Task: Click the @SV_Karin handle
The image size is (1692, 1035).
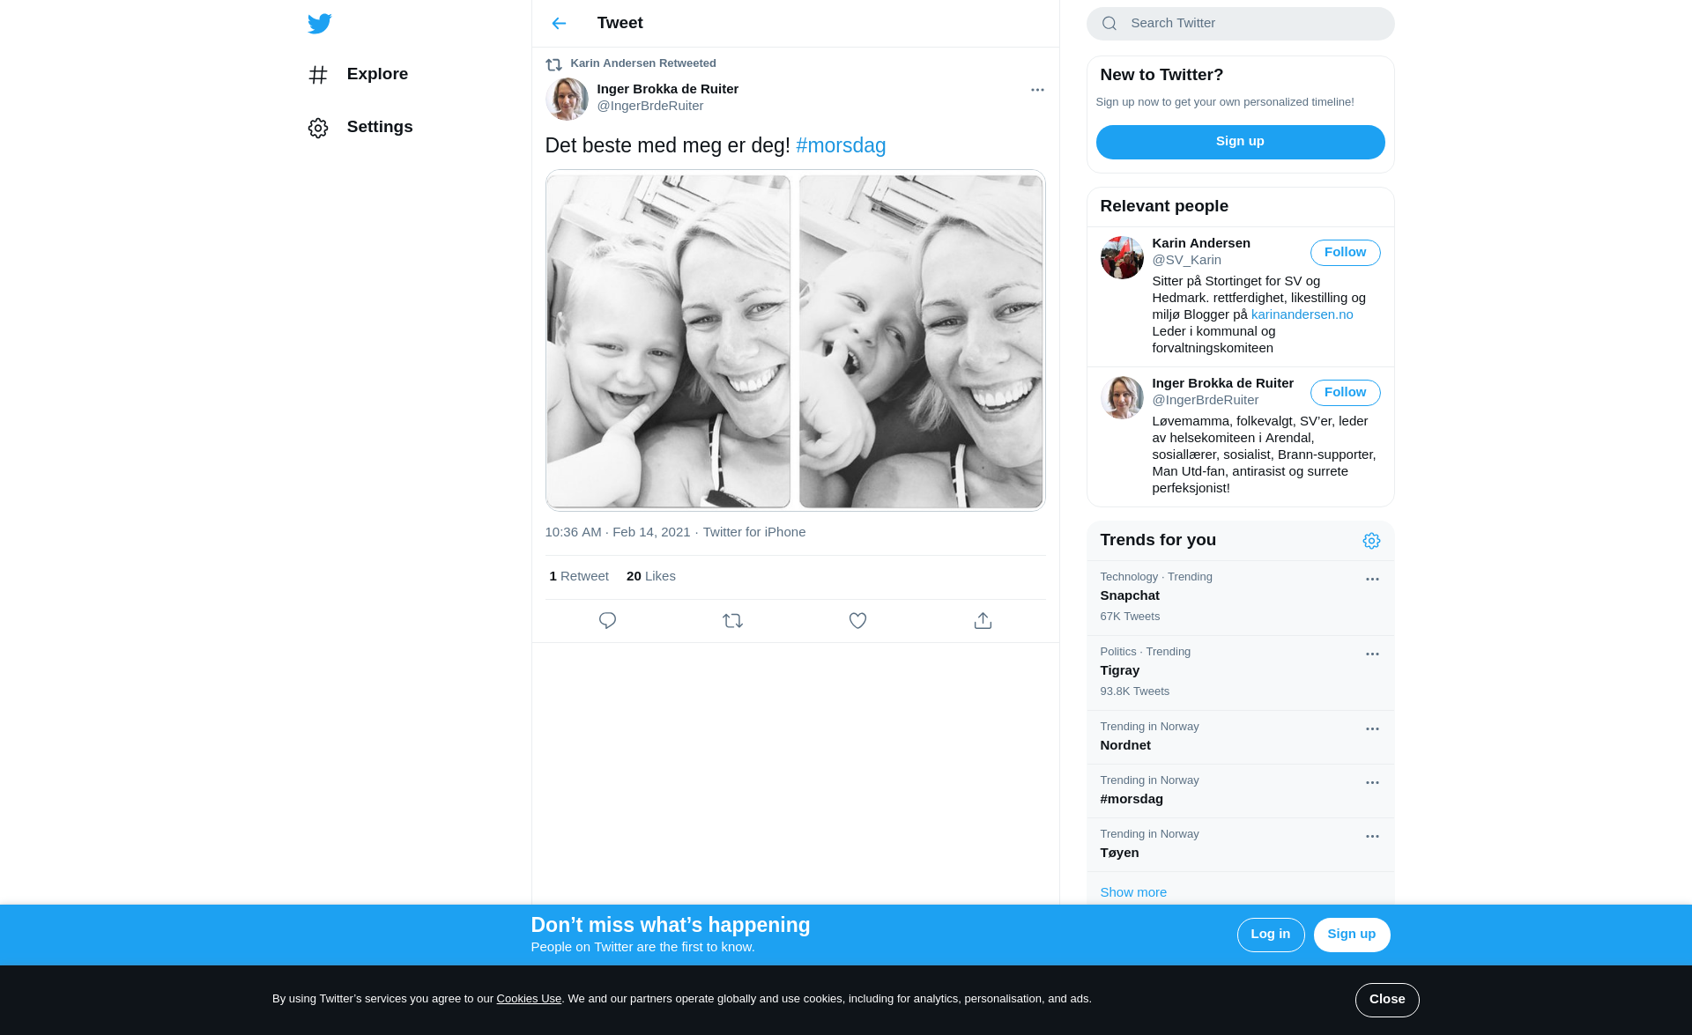Action: (x=1186, y=260)
